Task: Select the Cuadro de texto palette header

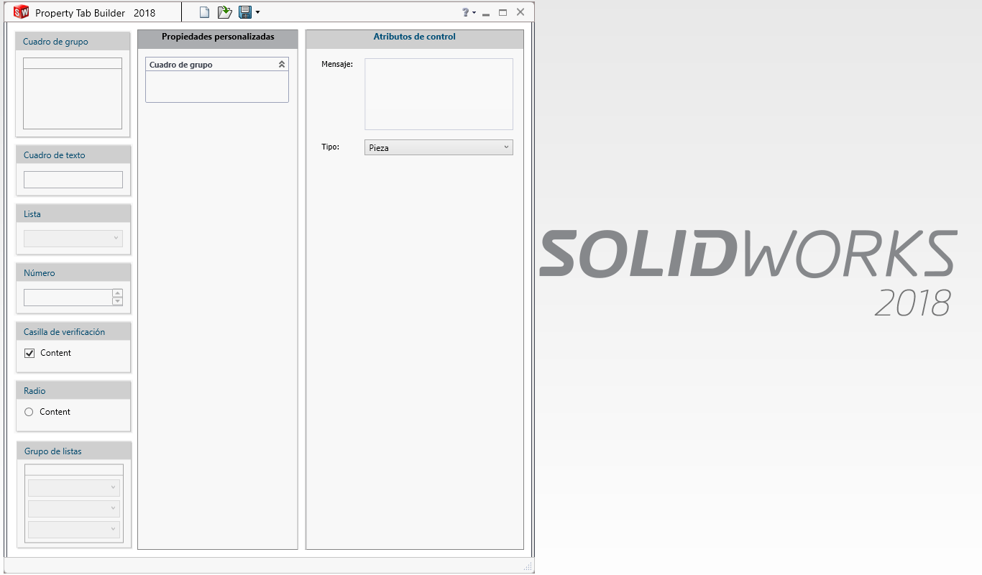Action: (x=73, y=155)
